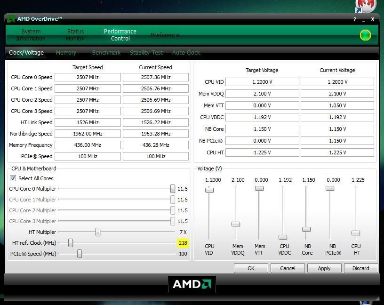Apply the clock and voltage settings

click(324, 268)
